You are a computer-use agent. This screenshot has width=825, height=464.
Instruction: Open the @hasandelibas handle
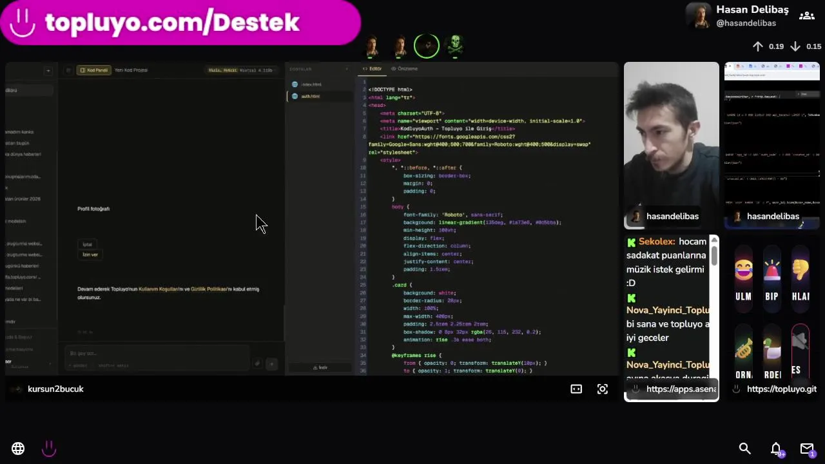click(x=746, y=23)
